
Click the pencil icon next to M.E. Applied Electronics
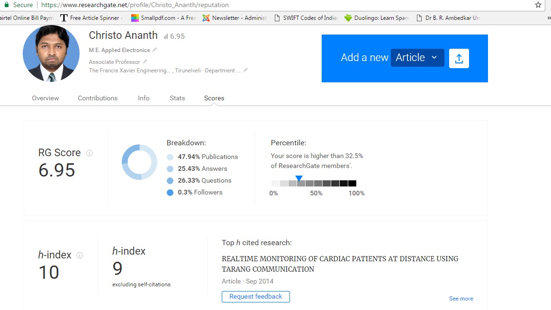pyautogui.click(x=154, y=50)
